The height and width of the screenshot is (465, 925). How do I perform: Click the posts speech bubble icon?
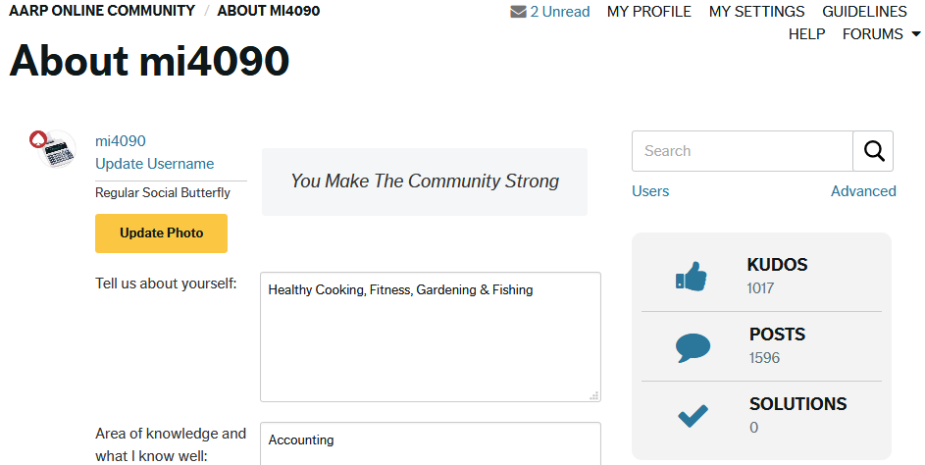point(693,347)
